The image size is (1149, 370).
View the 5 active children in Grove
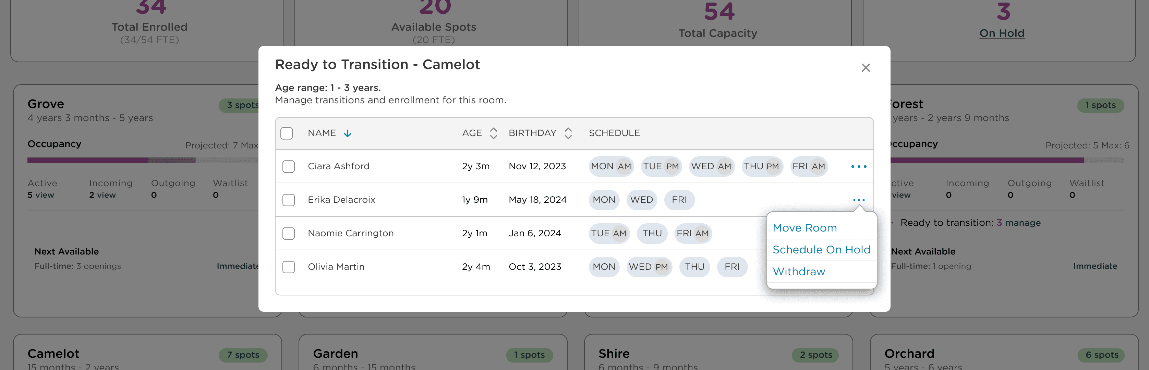(x=40, y=195)
